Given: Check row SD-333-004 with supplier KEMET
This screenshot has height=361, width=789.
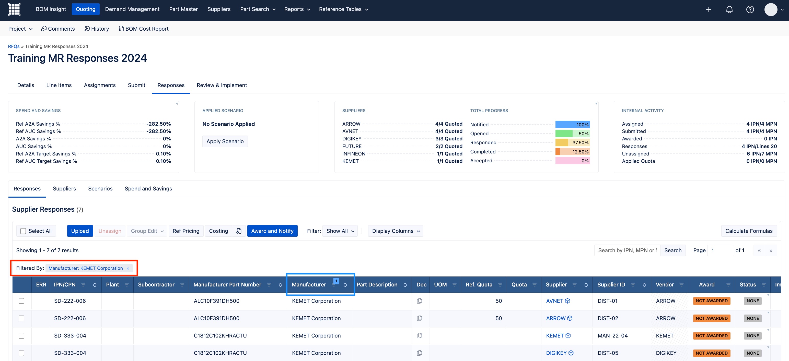Looking at the screenshot, I should [x=21, y=336].
